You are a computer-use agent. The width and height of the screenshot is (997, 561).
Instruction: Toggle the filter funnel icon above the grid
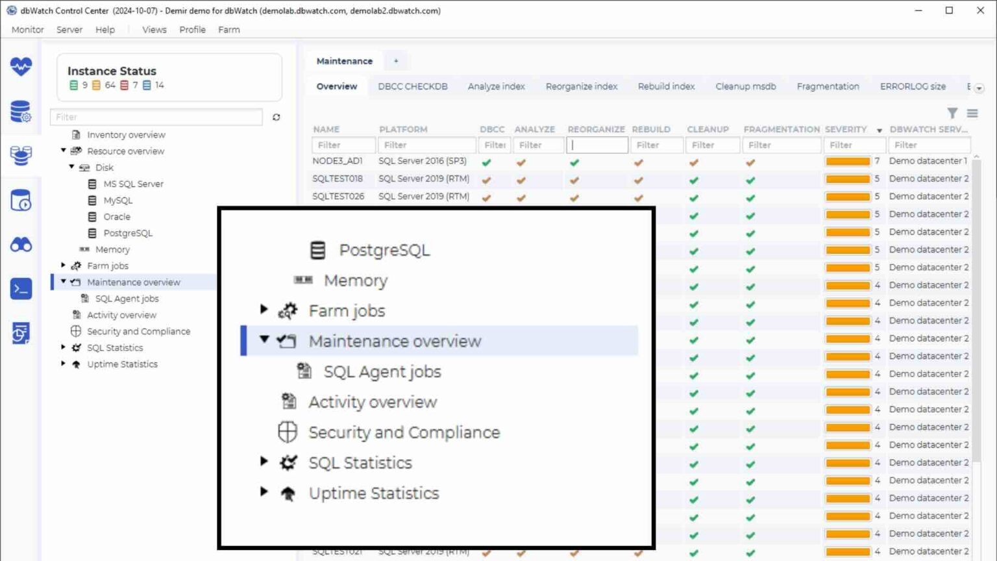[952, 113]
